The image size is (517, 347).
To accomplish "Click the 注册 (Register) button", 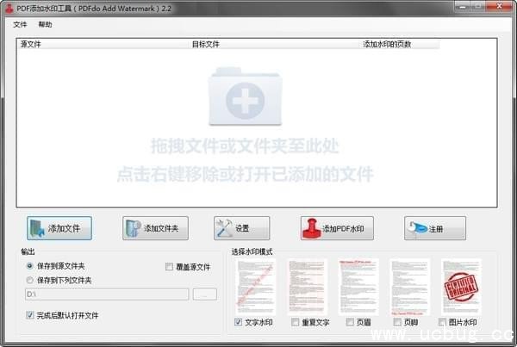I will coord(435,228).
